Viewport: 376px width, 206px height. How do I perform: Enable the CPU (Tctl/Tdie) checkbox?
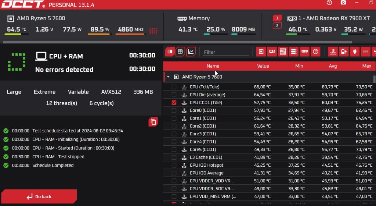174,87
